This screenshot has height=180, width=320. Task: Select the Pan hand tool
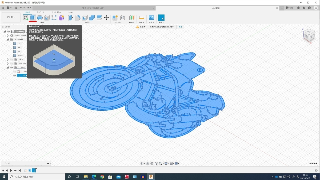[152, 163]
